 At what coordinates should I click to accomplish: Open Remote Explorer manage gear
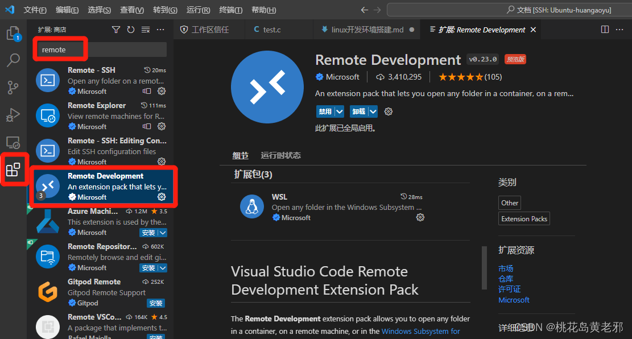162,126
